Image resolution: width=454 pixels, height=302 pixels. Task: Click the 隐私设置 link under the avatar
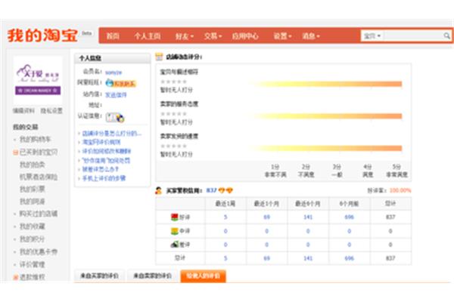coord(51,111)
